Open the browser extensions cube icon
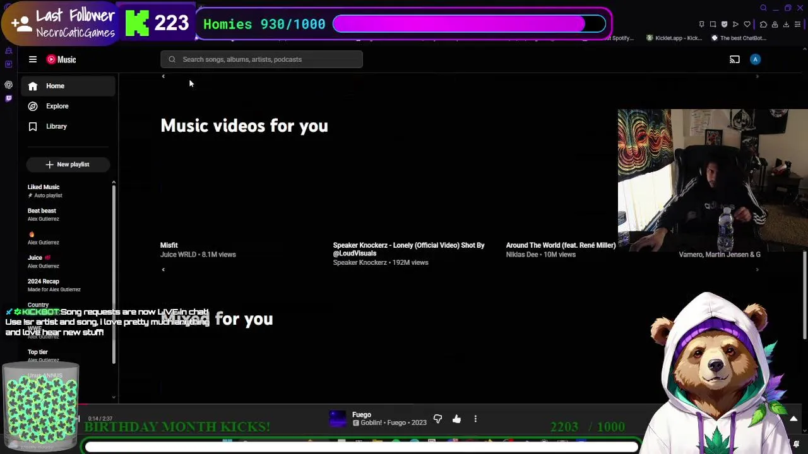The width and height of the screenshot is (808, 454). pyautogui.click(x=763, y=24)
